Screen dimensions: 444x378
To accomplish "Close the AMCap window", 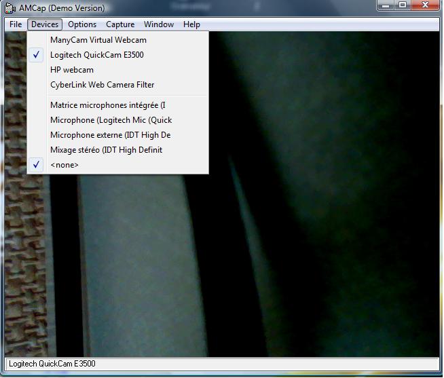I will point(425,5).
